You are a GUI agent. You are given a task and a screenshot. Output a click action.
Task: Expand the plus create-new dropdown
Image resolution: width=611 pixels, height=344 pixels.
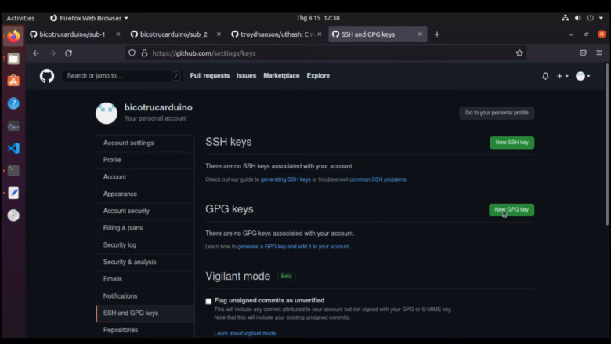[x=562, y=76]
